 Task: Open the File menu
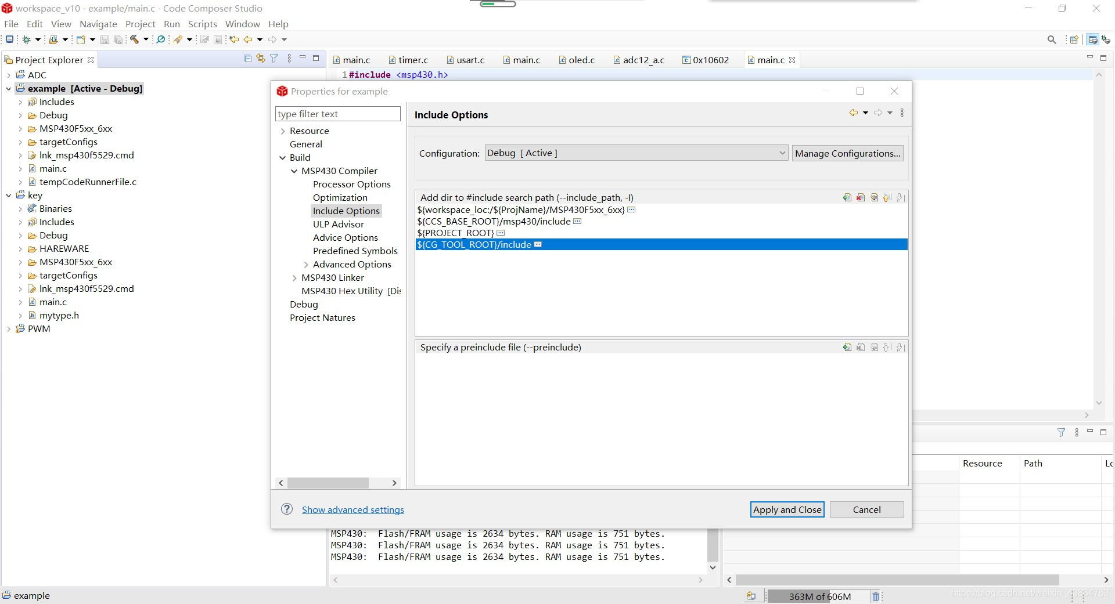tap(11, 24)
